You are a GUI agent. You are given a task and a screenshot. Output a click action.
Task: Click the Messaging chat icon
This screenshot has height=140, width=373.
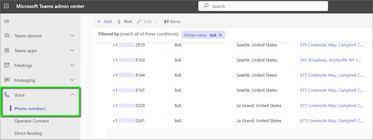pyautogui.click(x=7, y=80)
